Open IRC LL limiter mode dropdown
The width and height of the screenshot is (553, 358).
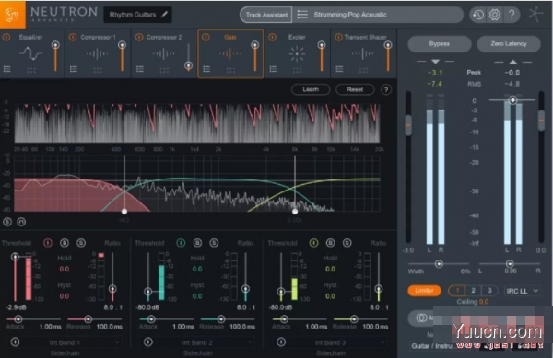tap(523, 291)
